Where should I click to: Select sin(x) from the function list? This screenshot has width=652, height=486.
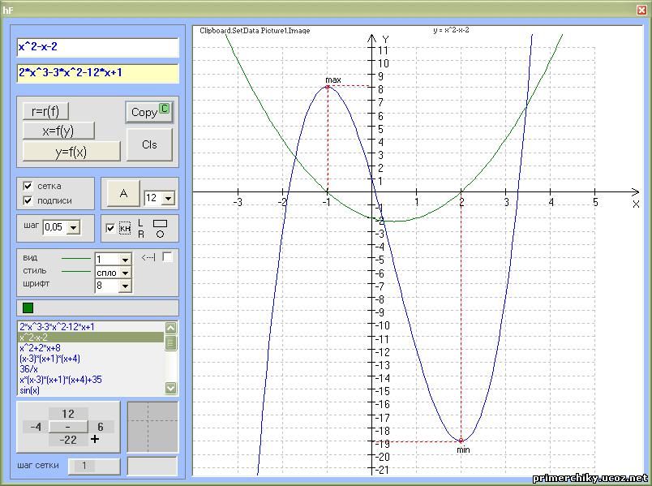[x=29, y=390]
